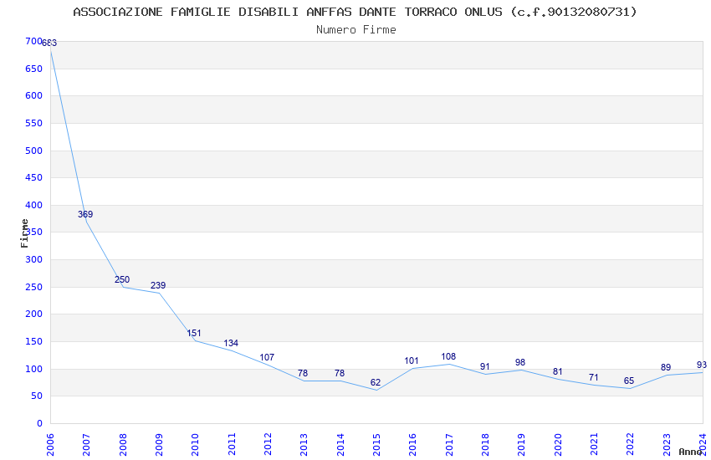Screen dimensions: 711x460
Task: Click the x-axis year 2012
Action: coord(268,445)
